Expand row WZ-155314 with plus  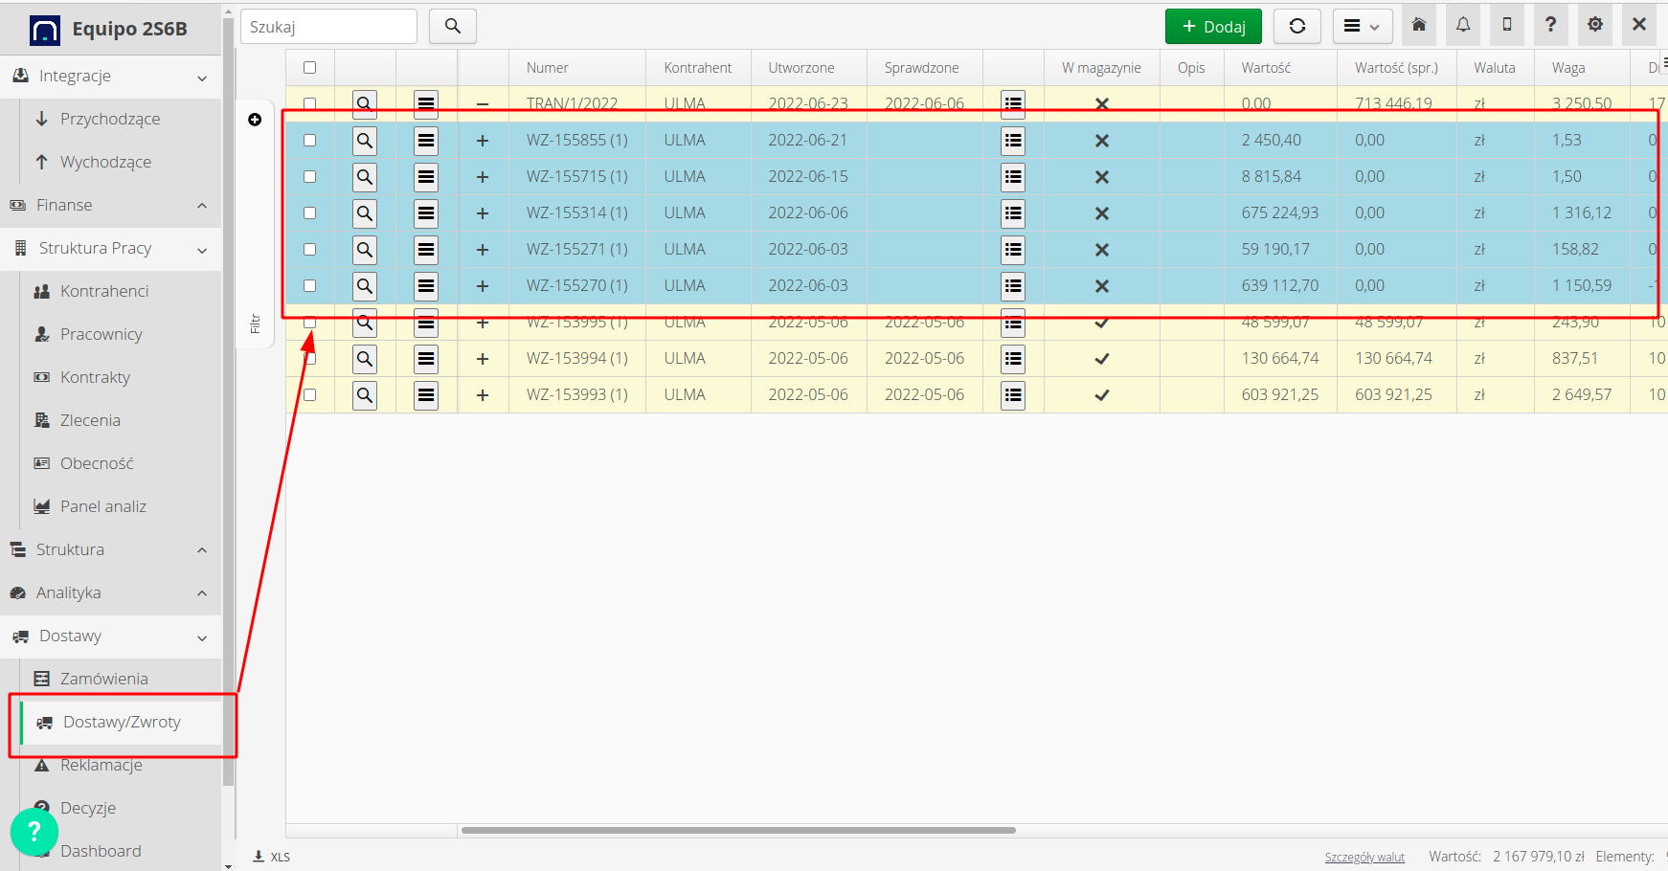tap(483, 212)
